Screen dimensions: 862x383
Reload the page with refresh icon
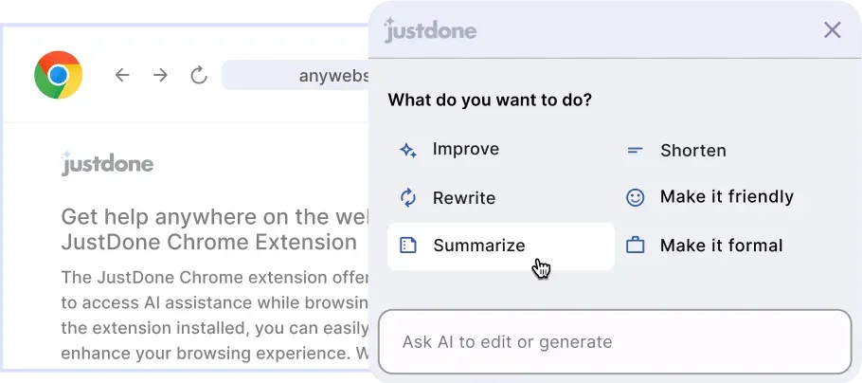click(199, 75)
